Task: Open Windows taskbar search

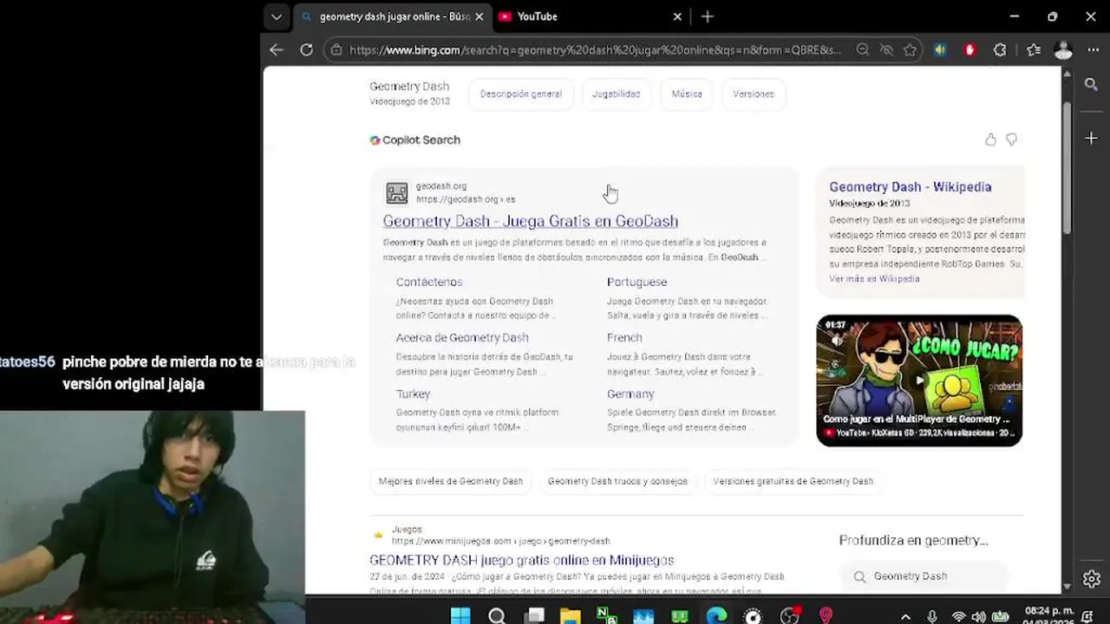Action: pyautogui.click(x=497, y=615)
